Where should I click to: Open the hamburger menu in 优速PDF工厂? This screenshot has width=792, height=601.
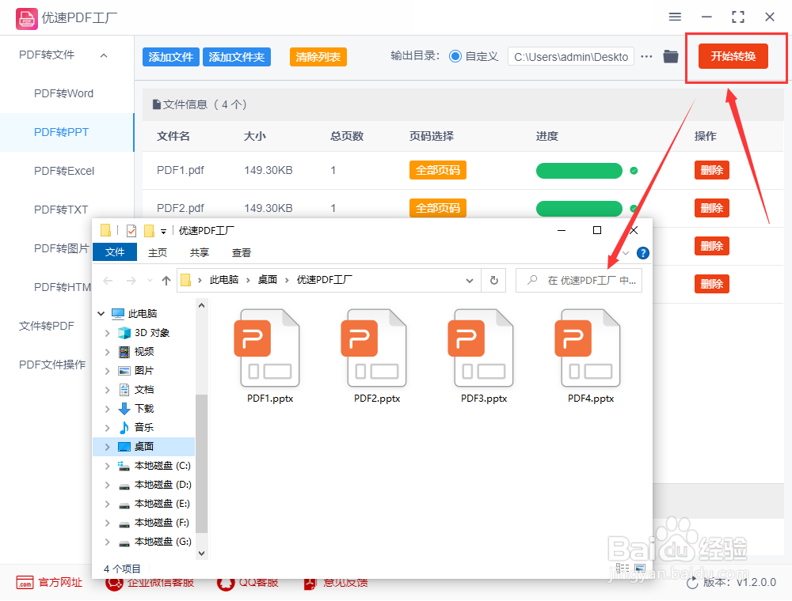point(675,17)
